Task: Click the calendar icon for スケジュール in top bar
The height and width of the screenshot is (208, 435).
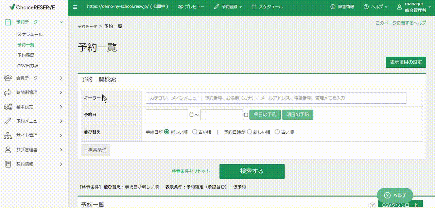Action: pyautogui.click(x=254, y=7)
